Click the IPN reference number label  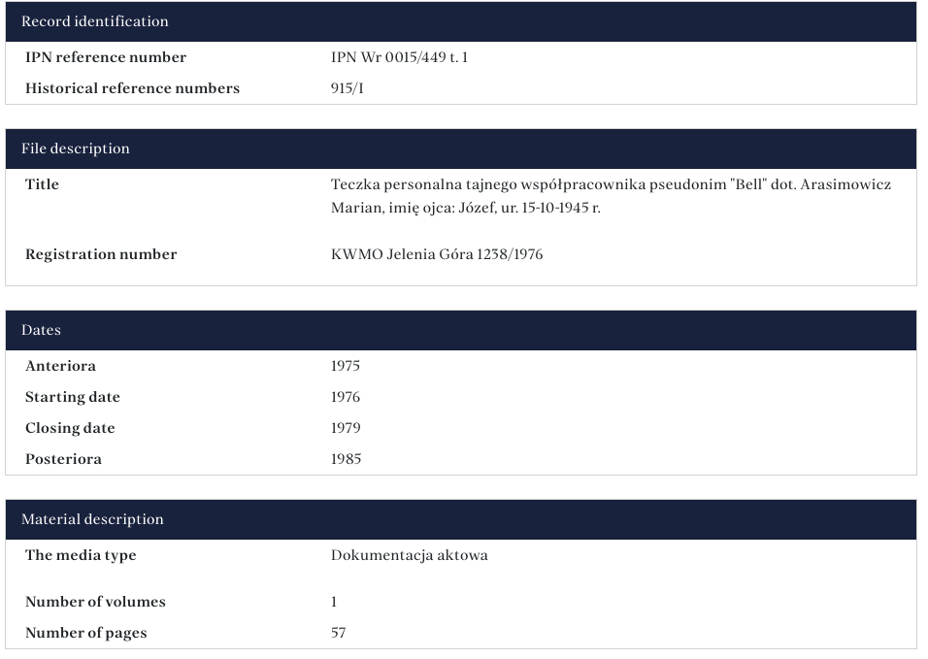pos(106,57)
